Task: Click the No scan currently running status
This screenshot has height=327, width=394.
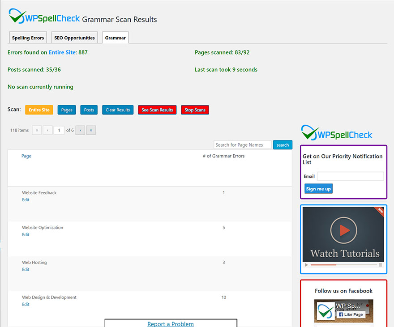Action: (x=40, y=87)
